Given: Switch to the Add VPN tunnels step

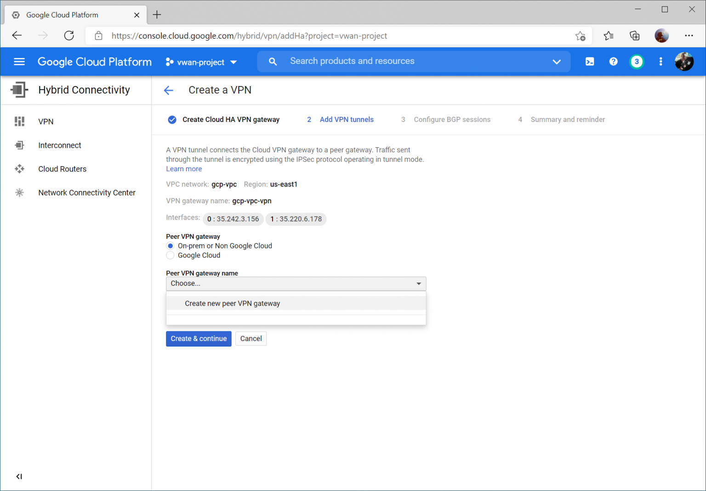Looking at the screenshot, I should pyautogui.click(x=347, y=119).
